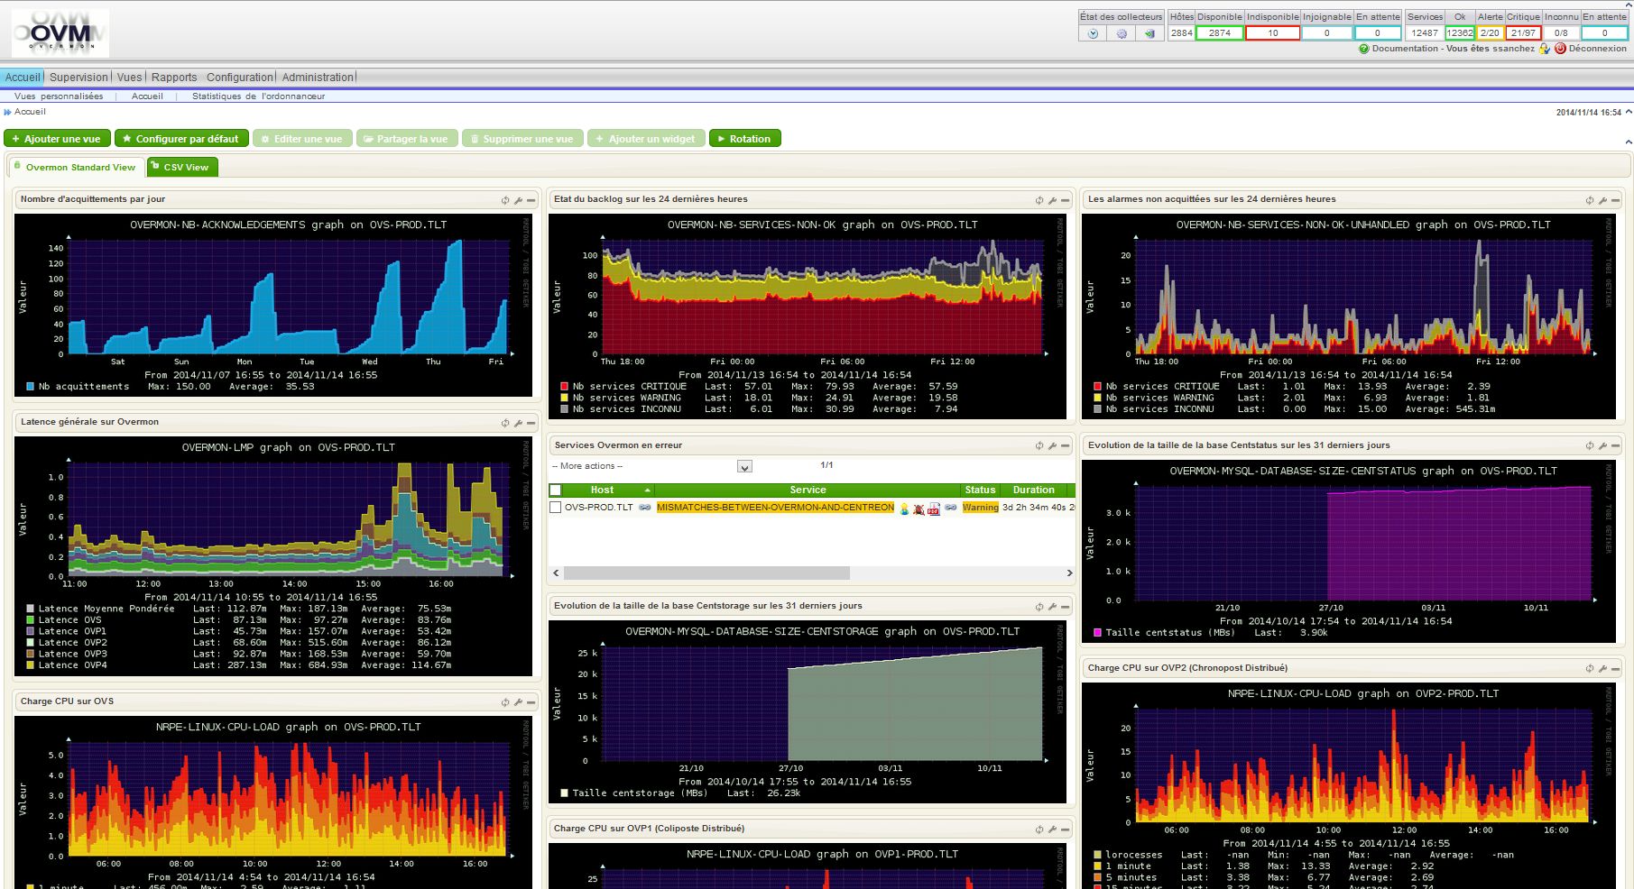
Task: Click the collector gear status icon
Action: [1122, 33]
